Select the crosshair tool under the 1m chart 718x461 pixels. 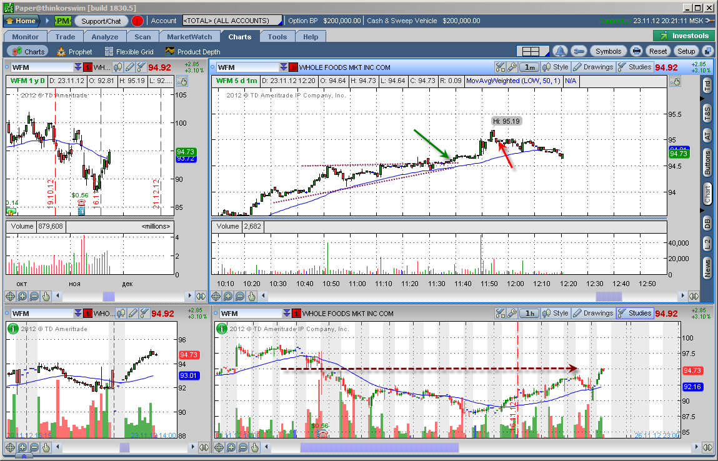[216, 296]
